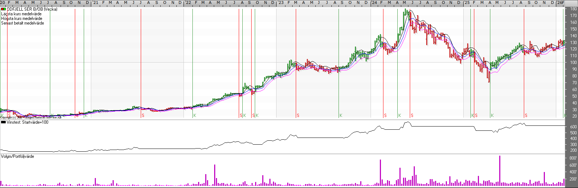Screen dimensions: 578x188
Task: Click the 'Lägsta kurs medelvärde' legend label
Action: pyautogui.click(x=21, y=14)
